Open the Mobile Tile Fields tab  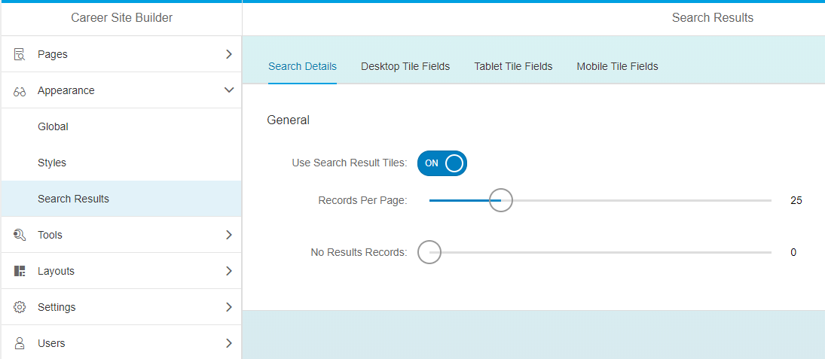click(x=617, y=66)
